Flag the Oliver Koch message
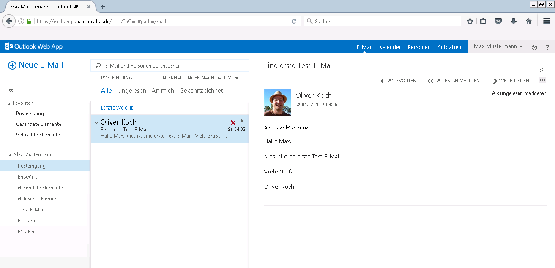 pos(242,122)
